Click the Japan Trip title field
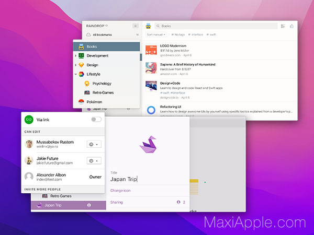 [148, 179]
